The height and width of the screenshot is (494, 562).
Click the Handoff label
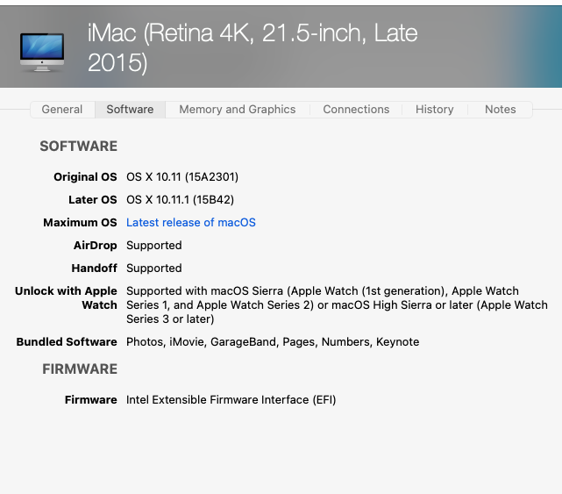coord(95,268)
